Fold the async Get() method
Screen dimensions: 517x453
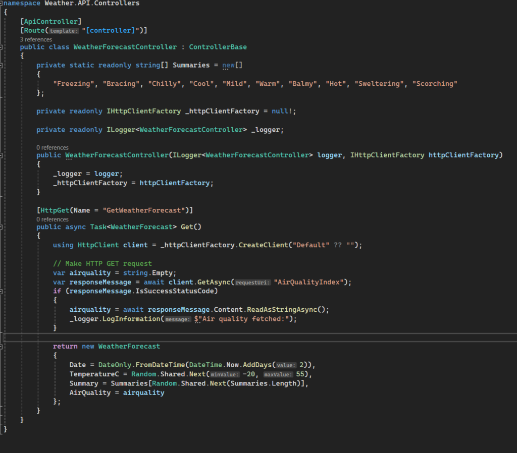pyautogui.click(x=2, y=227)
